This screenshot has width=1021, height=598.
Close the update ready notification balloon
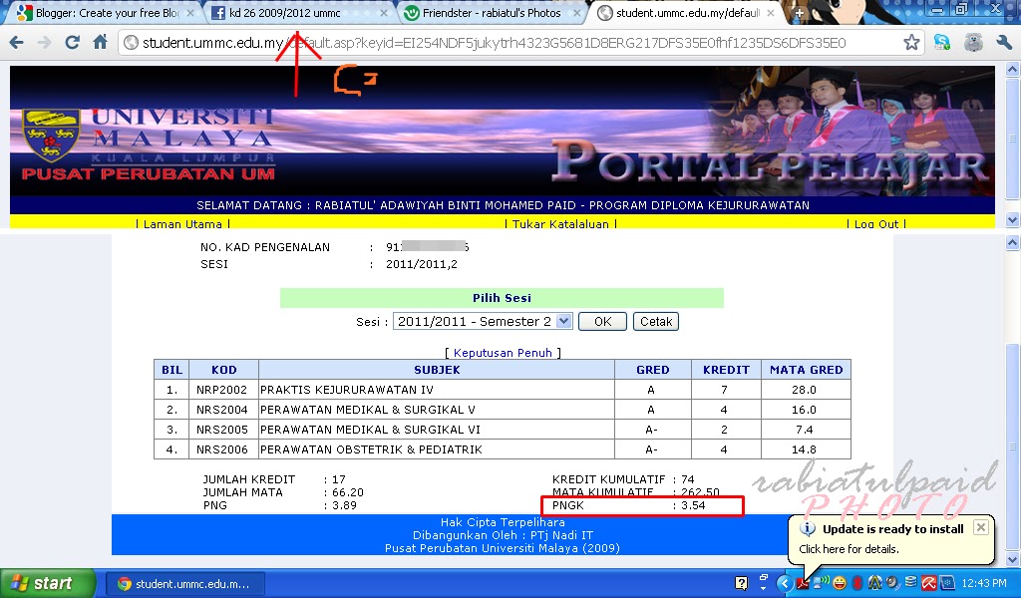981,527
